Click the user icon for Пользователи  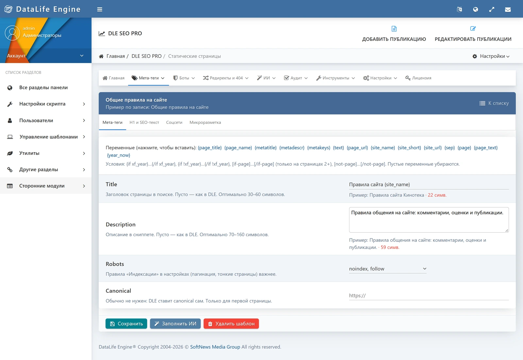pos(10,121)
